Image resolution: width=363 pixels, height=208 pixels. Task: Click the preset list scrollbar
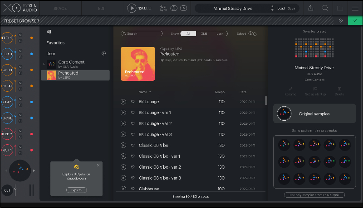(x=266, y=100)
